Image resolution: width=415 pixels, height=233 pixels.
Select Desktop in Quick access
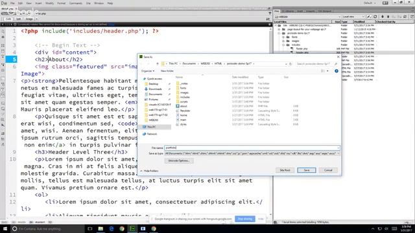pos(153,83)
